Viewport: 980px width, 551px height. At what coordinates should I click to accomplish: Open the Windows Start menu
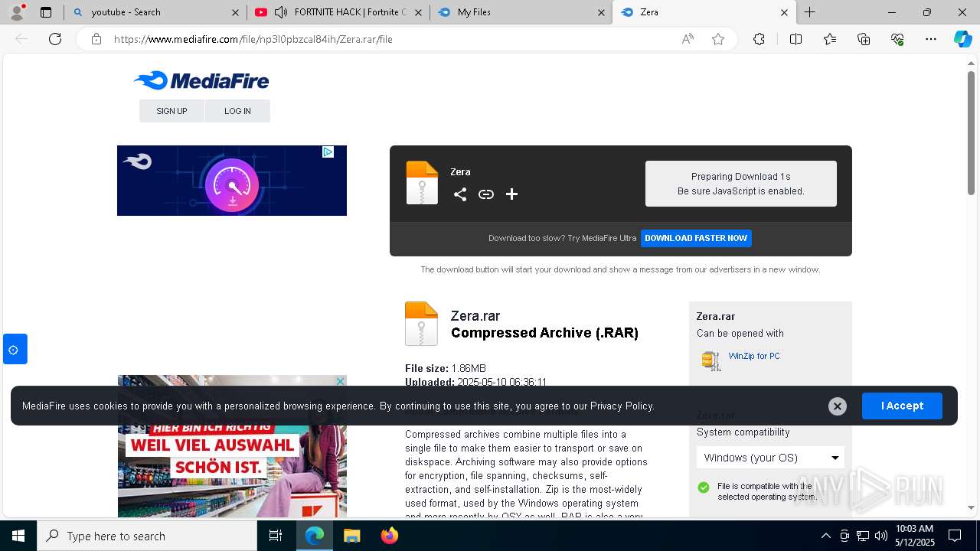click(18, 536)
